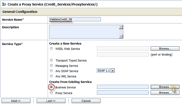
Task: Click the '(port or binding)' label
Action: (162, 55)
